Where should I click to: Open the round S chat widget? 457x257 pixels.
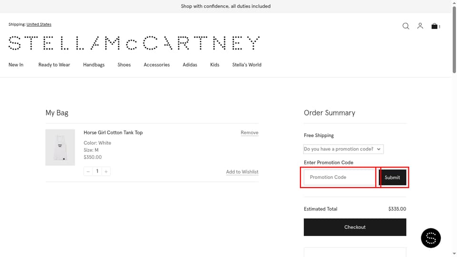coord(431,238)
